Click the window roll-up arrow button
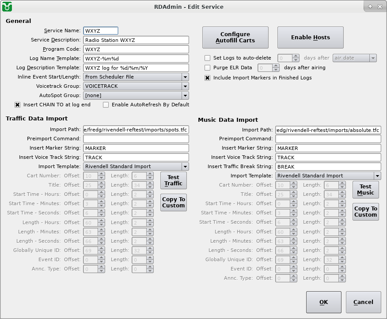387x319 pixels. (370, 7)
